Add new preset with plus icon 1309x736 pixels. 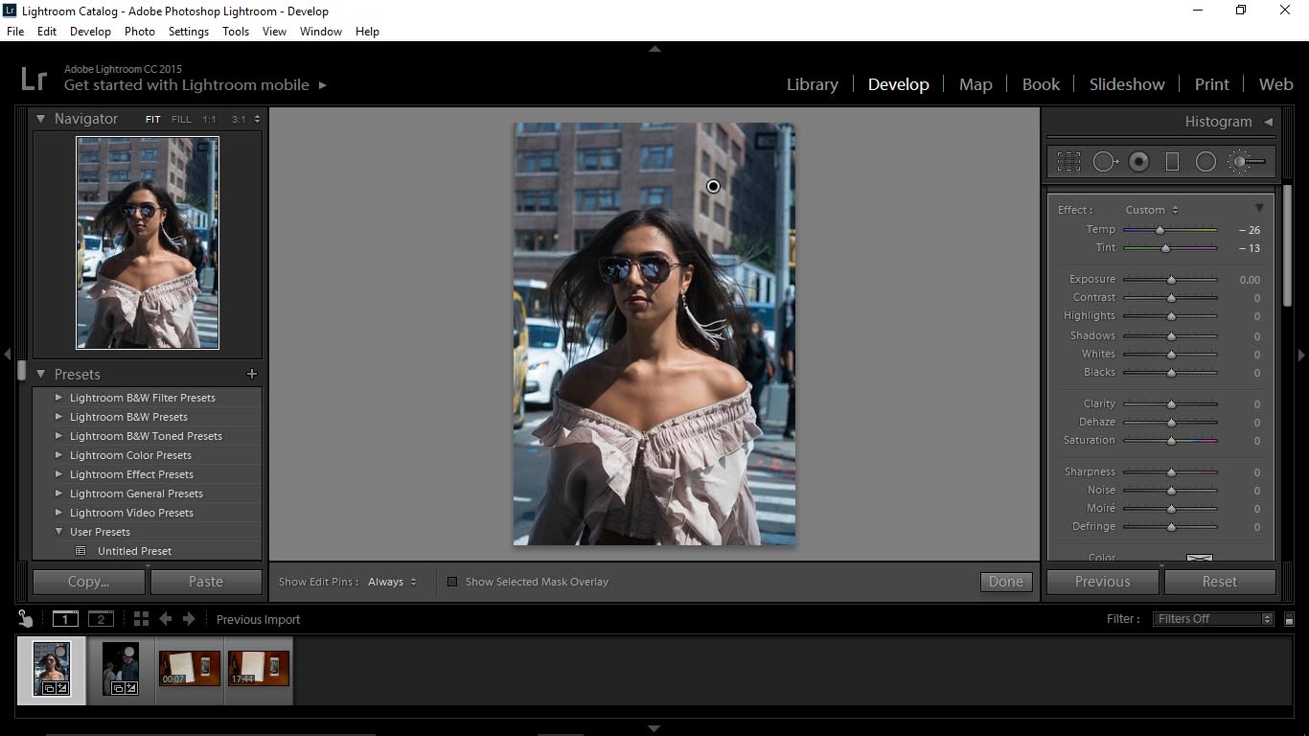click(252, 374)
